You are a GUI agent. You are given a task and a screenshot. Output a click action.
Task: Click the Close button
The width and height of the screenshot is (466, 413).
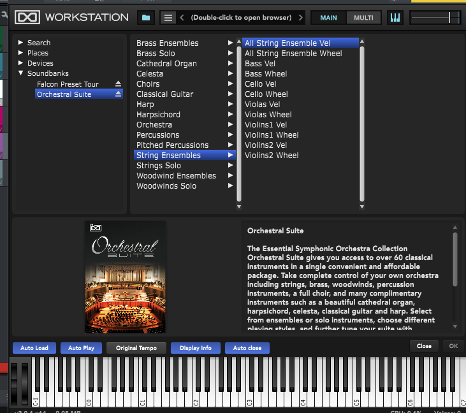click(x=424, y=346)
